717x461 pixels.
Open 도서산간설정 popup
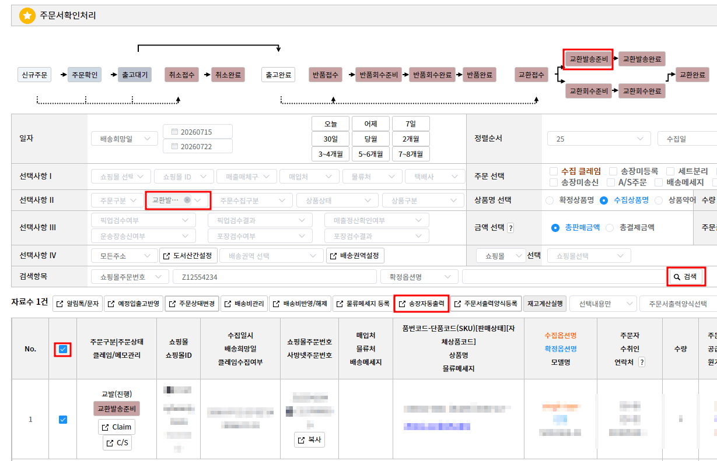tap(188, 256)
